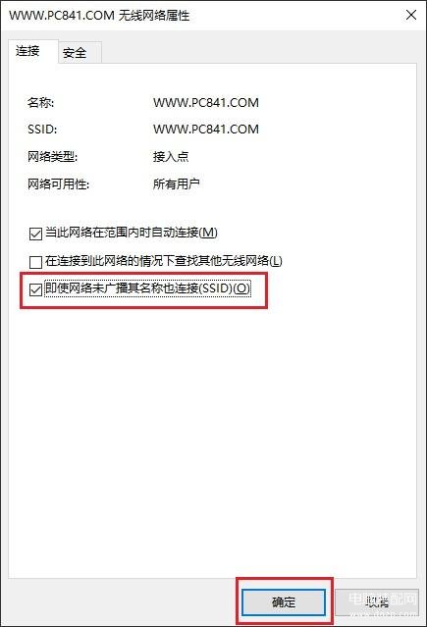This screenshot has width=427, height=627.
Task: Toggle the 即使网络未广播其名称也连接(SSID)(O) checkbox box
Action: [x=35, y=289]
